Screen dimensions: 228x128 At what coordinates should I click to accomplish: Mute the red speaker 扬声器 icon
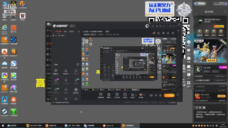click(141, 96)
